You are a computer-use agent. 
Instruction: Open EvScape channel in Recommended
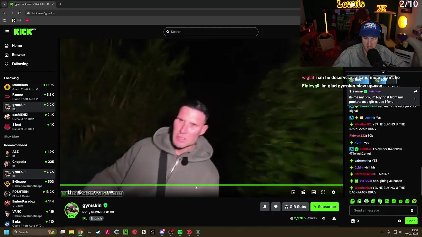29,184
